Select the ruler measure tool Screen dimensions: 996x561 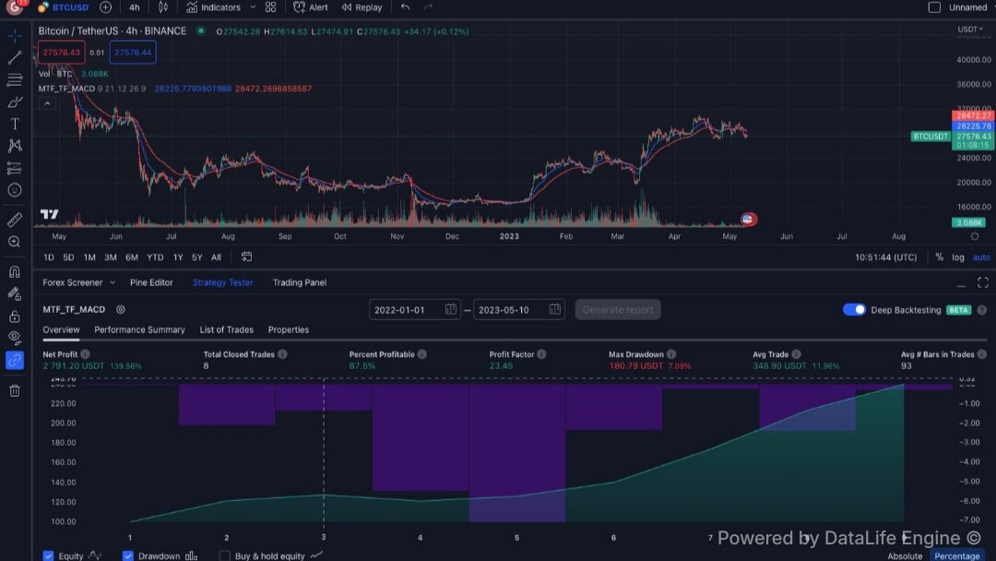click(x=15, y=220)
